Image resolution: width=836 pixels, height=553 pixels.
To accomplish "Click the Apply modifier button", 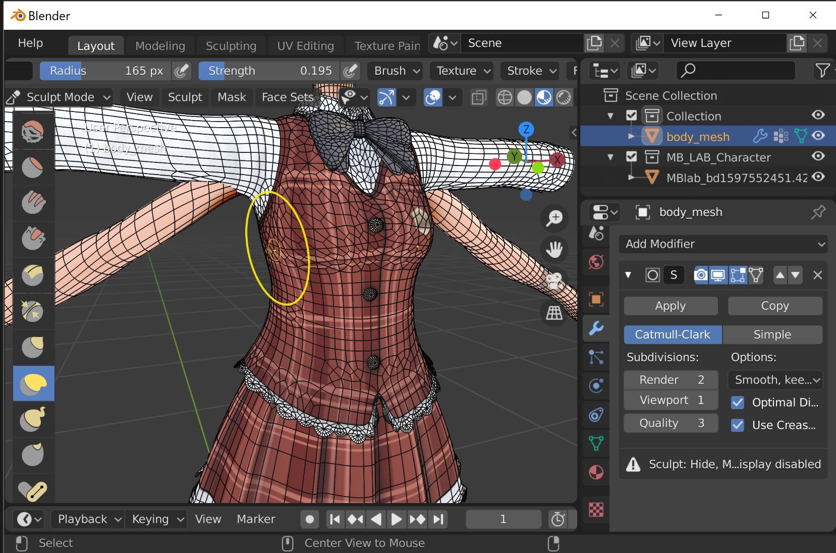I will point(670,306).
